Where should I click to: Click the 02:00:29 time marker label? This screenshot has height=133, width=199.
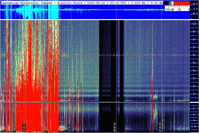coord(160,127)
